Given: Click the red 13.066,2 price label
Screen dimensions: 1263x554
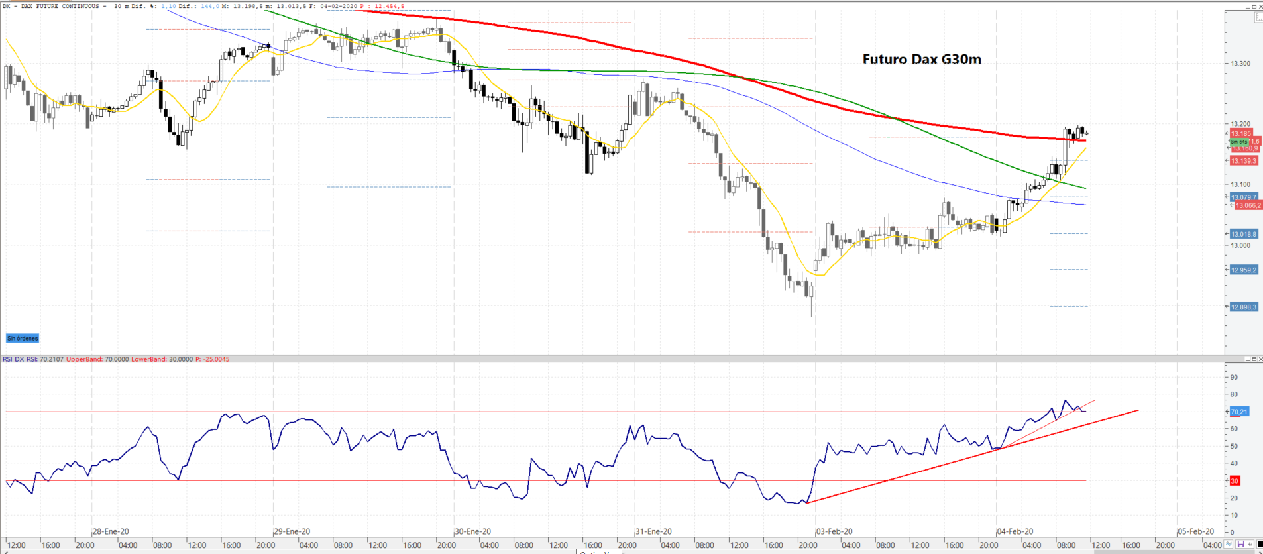Looking at the screenshot, I should point(1248,205).
